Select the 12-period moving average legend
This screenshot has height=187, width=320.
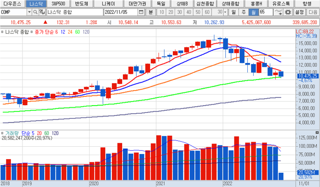pos(63,32)
